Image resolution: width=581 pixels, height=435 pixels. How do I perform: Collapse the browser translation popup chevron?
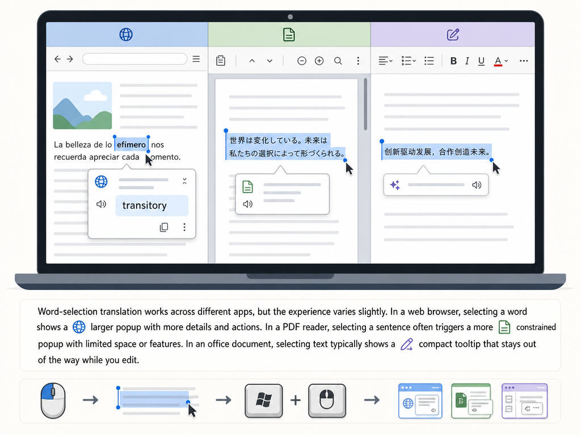[x=184, y=181]
